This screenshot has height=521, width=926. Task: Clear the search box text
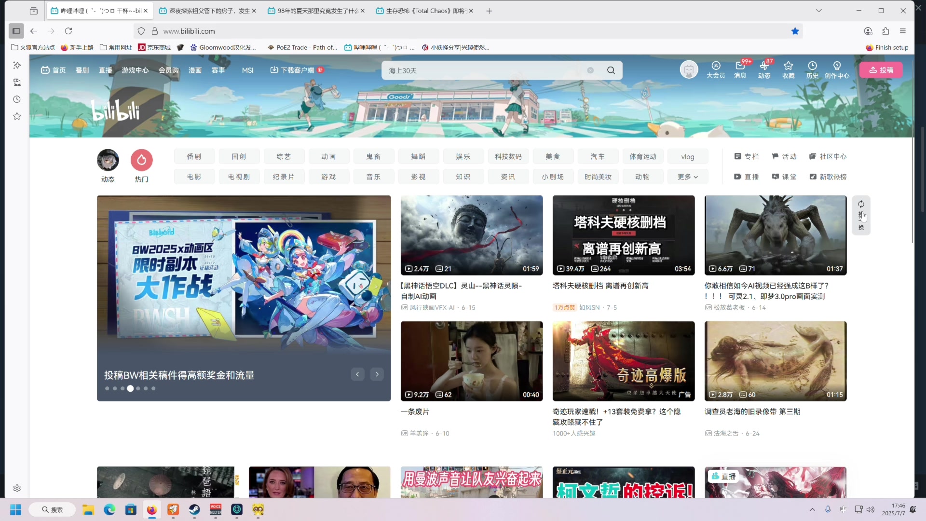coord(590,70)
